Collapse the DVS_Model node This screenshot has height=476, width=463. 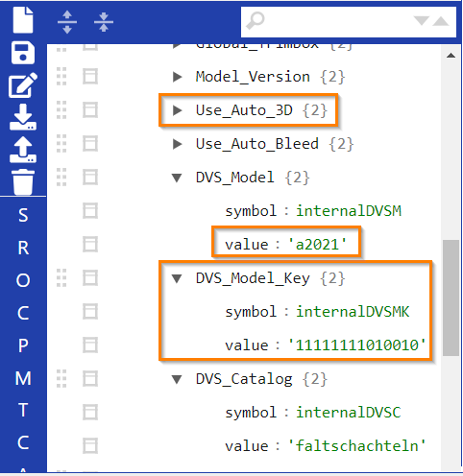coord(177,178)
